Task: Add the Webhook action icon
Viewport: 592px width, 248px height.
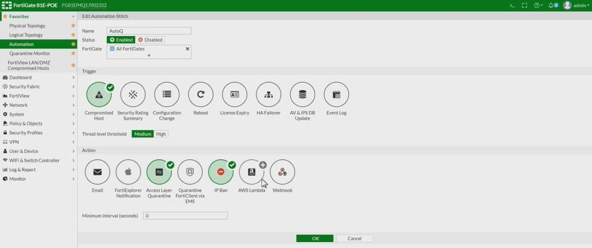Action: tap(283, 172)
